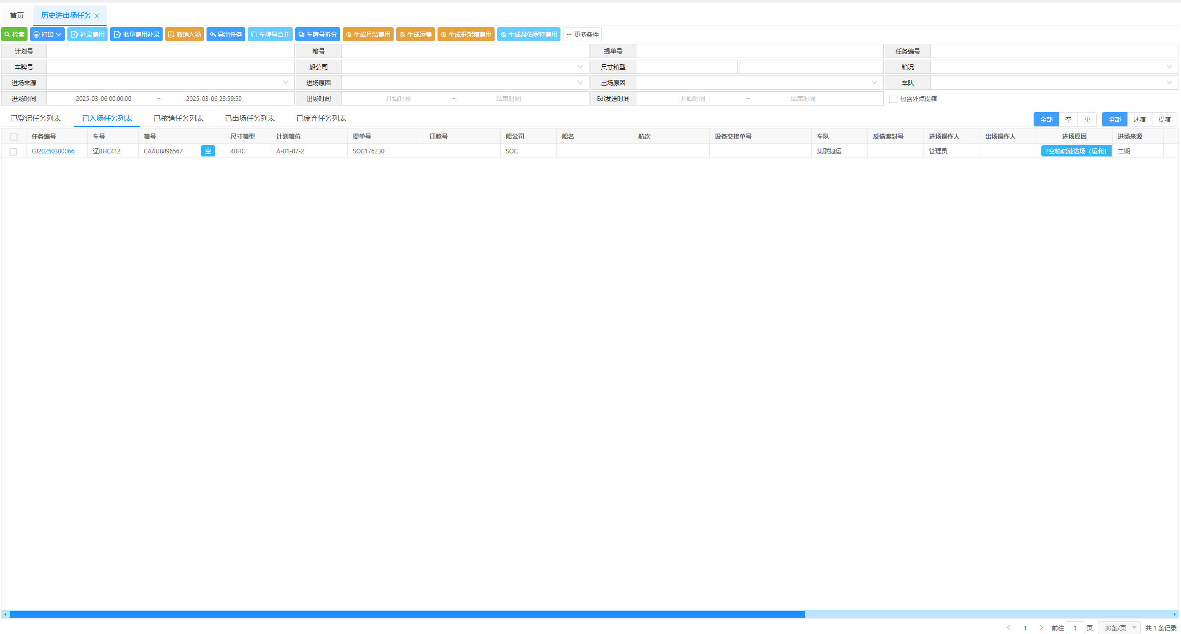The image size is (1181, 634).
Task: Click the 车牌号合并 merge button
Action: (x=270, y=35)
